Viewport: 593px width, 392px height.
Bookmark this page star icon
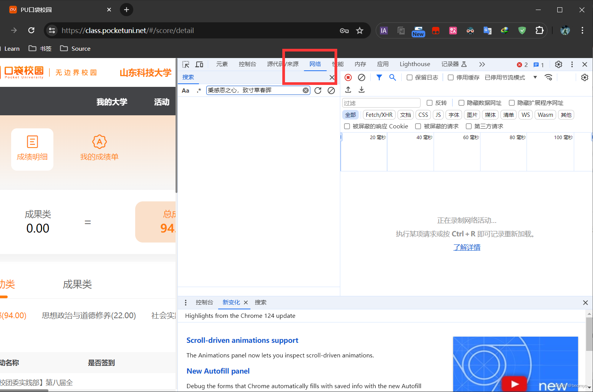pyautogui.click(x=359, y=30)
